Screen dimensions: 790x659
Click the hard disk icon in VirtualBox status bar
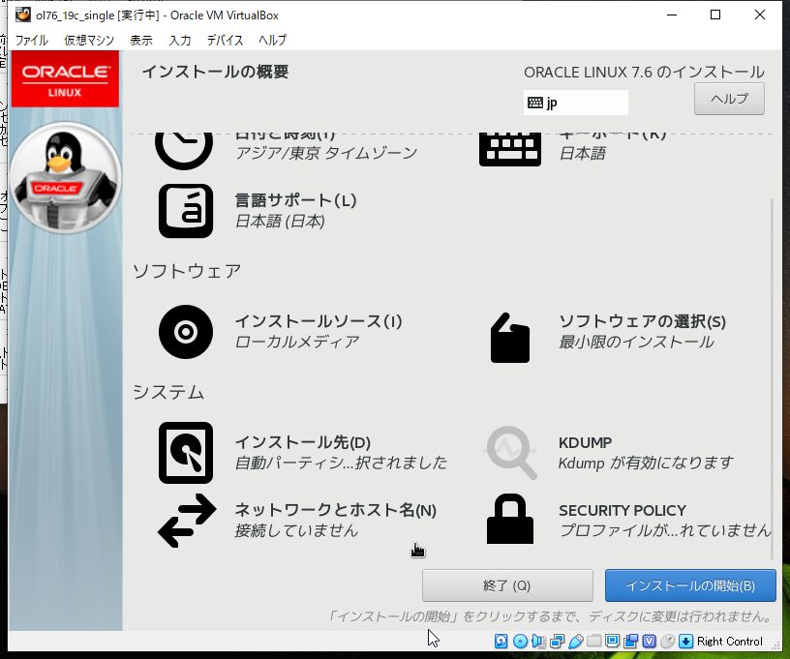(500, 641)
